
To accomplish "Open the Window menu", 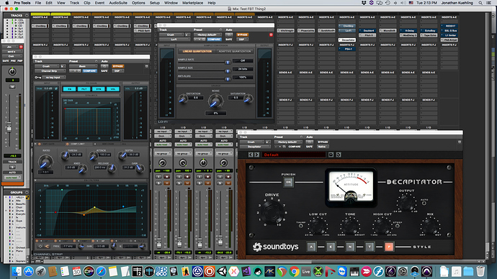I will pyautogui.click(x=171, y=3).
